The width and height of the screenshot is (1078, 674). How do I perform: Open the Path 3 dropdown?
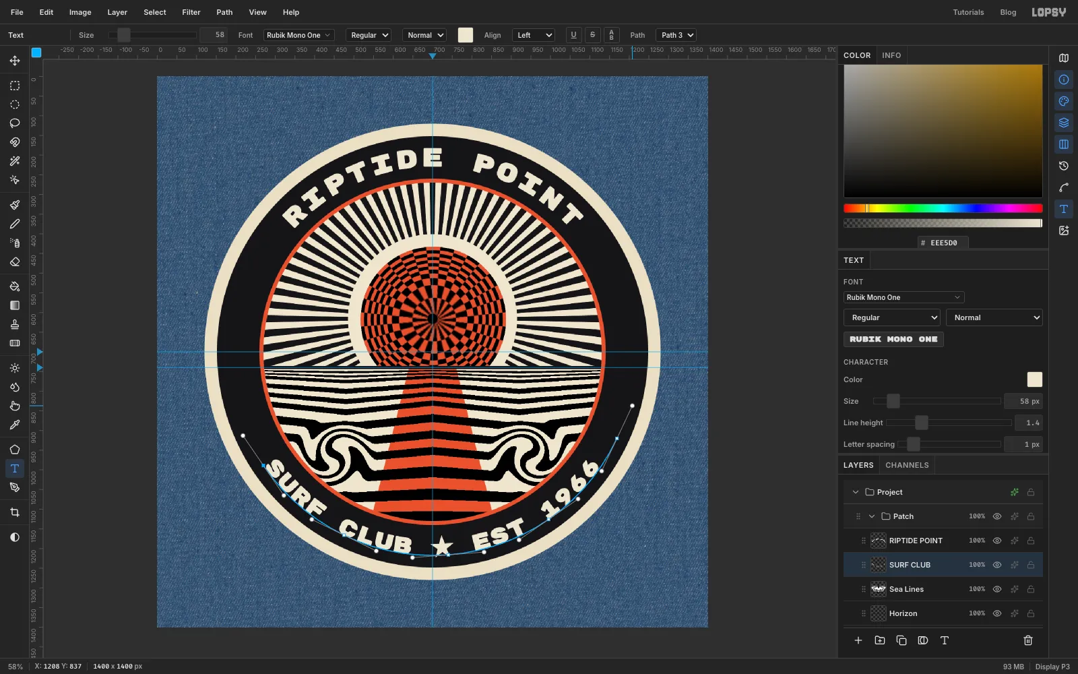pyautogui.click(x=676, y=35)
